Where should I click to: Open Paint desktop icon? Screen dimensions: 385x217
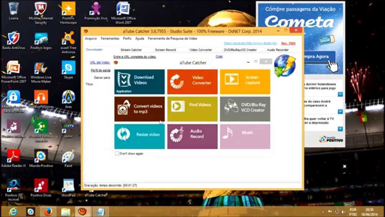(x=68, y=159)
